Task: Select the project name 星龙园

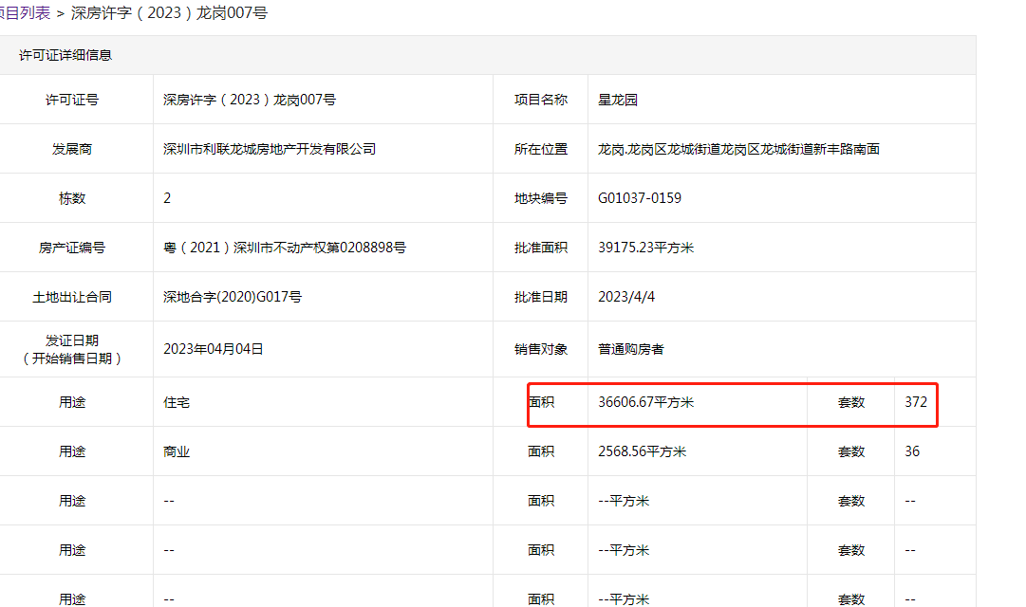Action: tap(618, 100)
